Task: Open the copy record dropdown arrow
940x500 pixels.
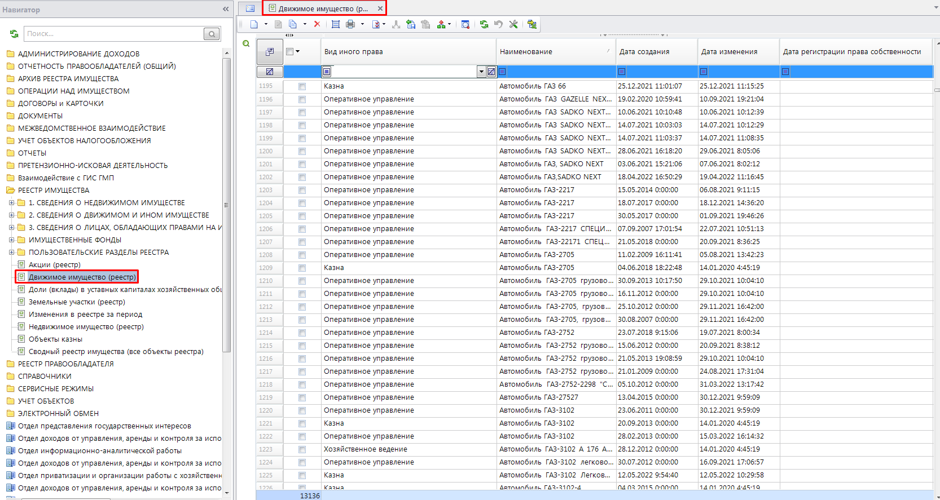Action: pos(305,24)
